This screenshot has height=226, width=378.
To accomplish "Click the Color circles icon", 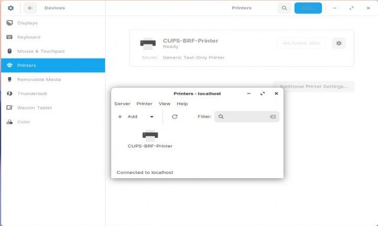I will (x=9, y=122).
